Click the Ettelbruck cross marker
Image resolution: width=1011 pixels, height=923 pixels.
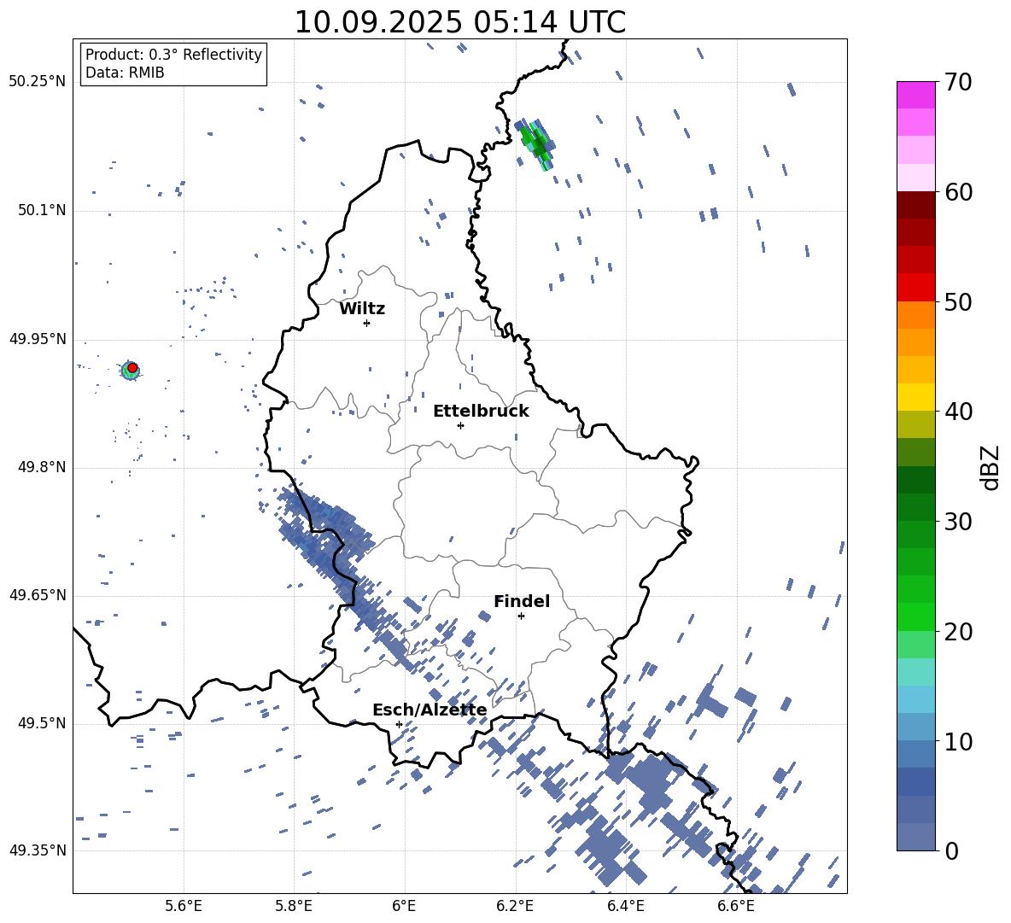point(460,425)
